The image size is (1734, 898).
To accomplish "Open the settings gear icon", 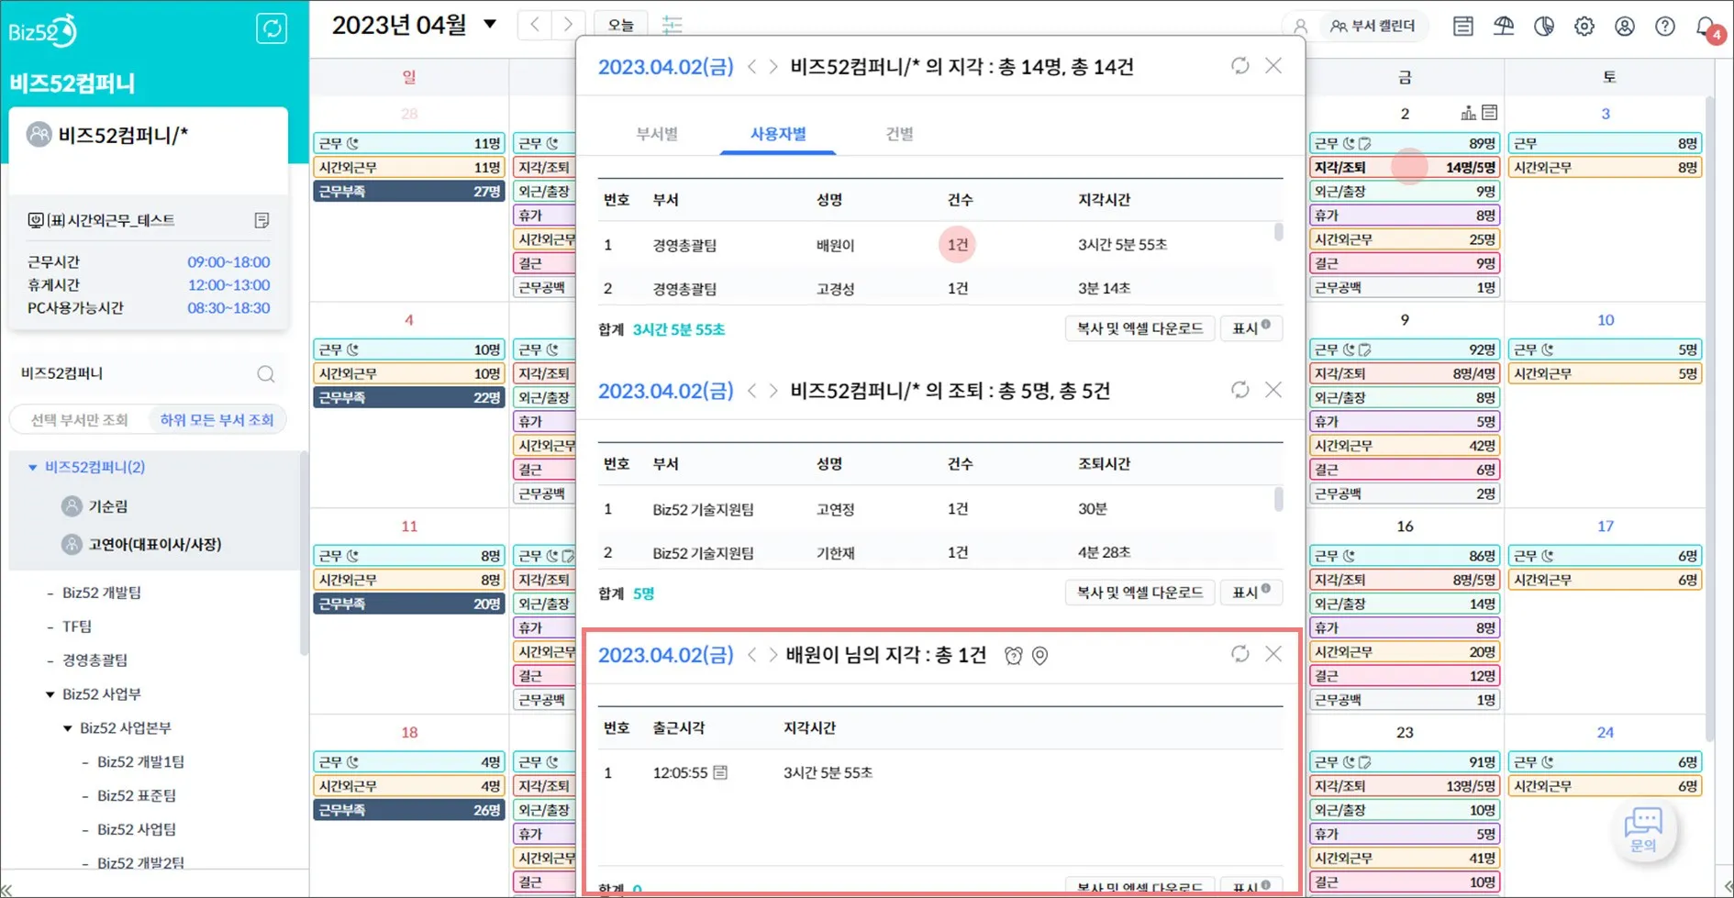I will [1584, 26].
